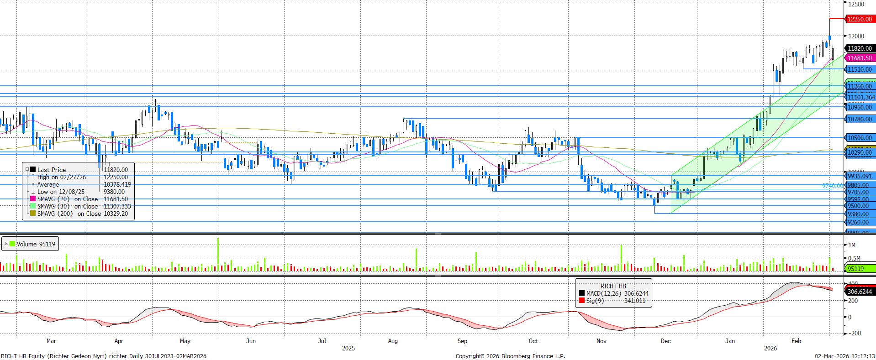Click the Low on 12/08/25 marker icon
The width and height of the screenshot is (876, 360).
[x=33, y=192]
